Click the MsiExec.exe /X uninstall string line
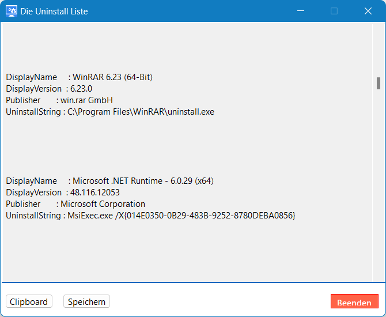 pos(151,216)
